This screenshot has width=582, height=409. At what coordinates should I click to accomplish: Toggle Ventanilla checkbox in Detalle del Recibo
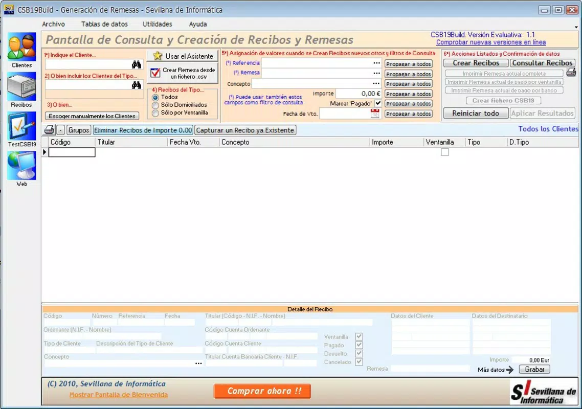[x=359, y=336]
